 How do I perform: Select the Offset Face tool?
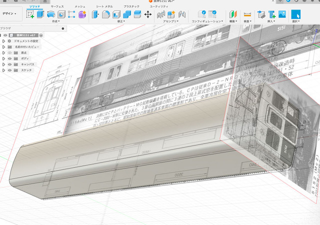pyautogui.click(x=137, y=14)
